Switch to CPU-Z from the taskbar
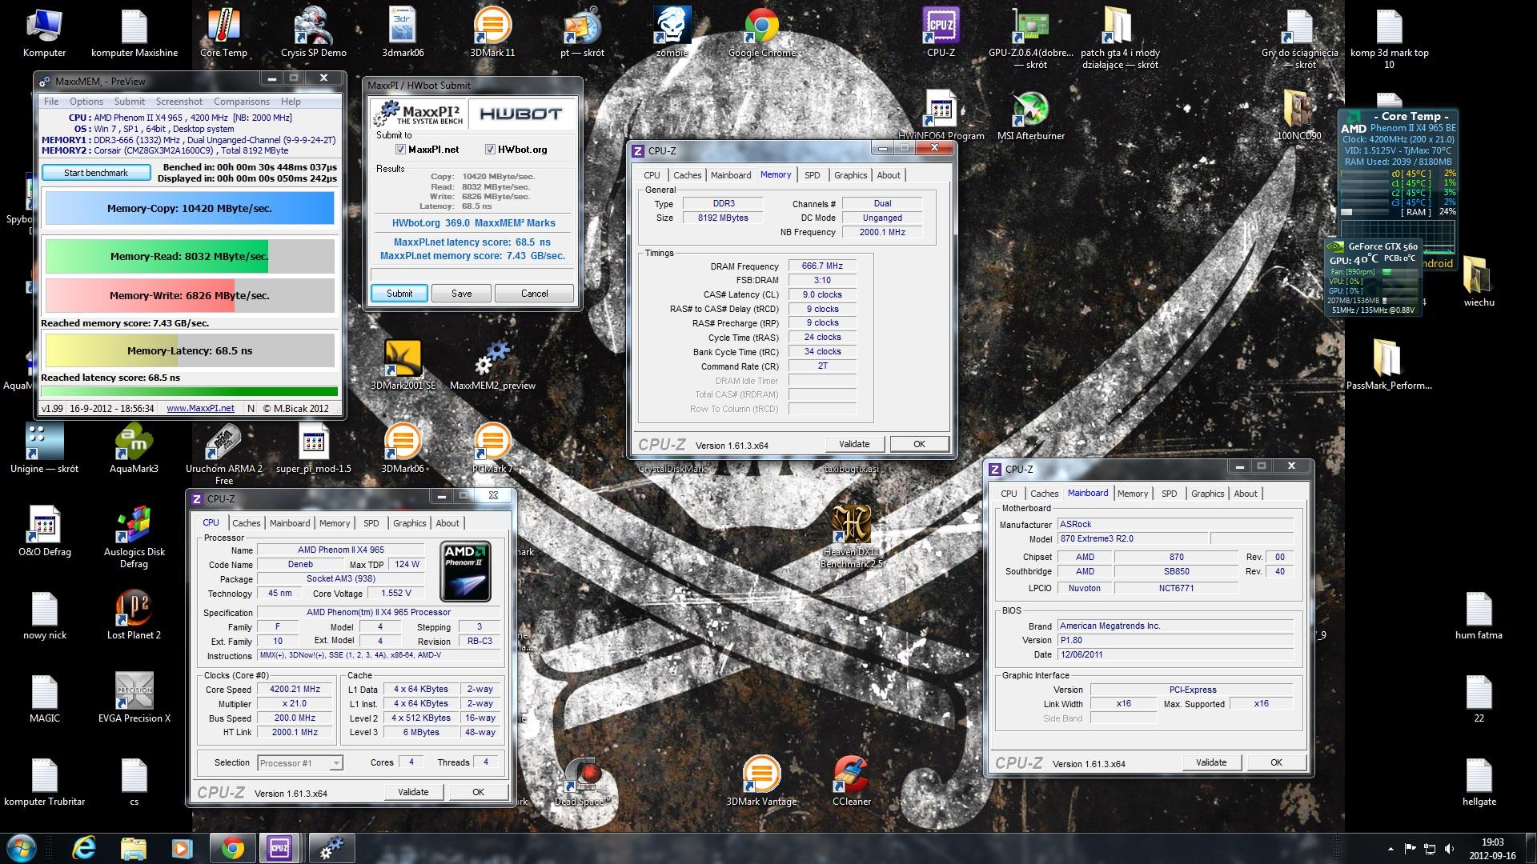 (279, 848)
